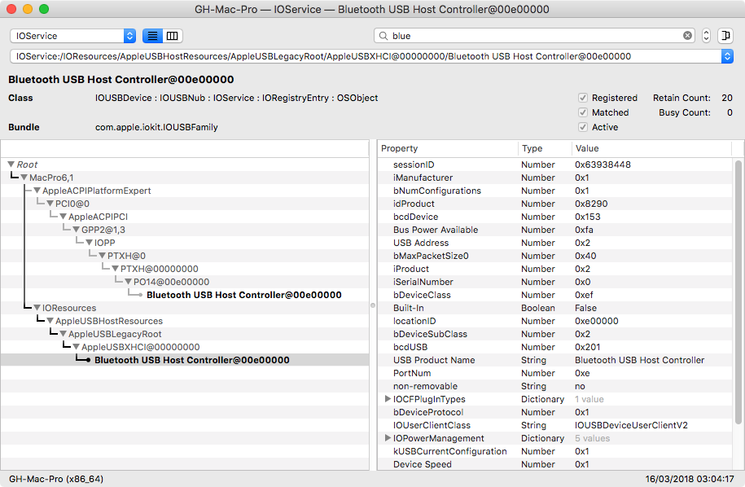
Task: Select the idProduct property row
Action: coord(555,204)
